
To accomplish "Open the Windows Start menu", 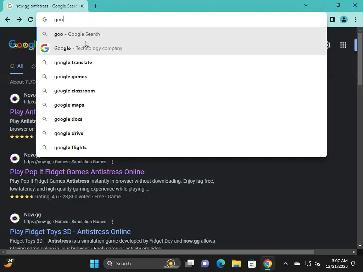I will coord(94,263).
